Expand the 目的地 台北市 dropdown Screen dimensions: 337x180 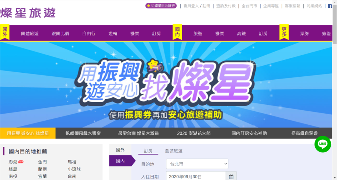coord(197,164)
